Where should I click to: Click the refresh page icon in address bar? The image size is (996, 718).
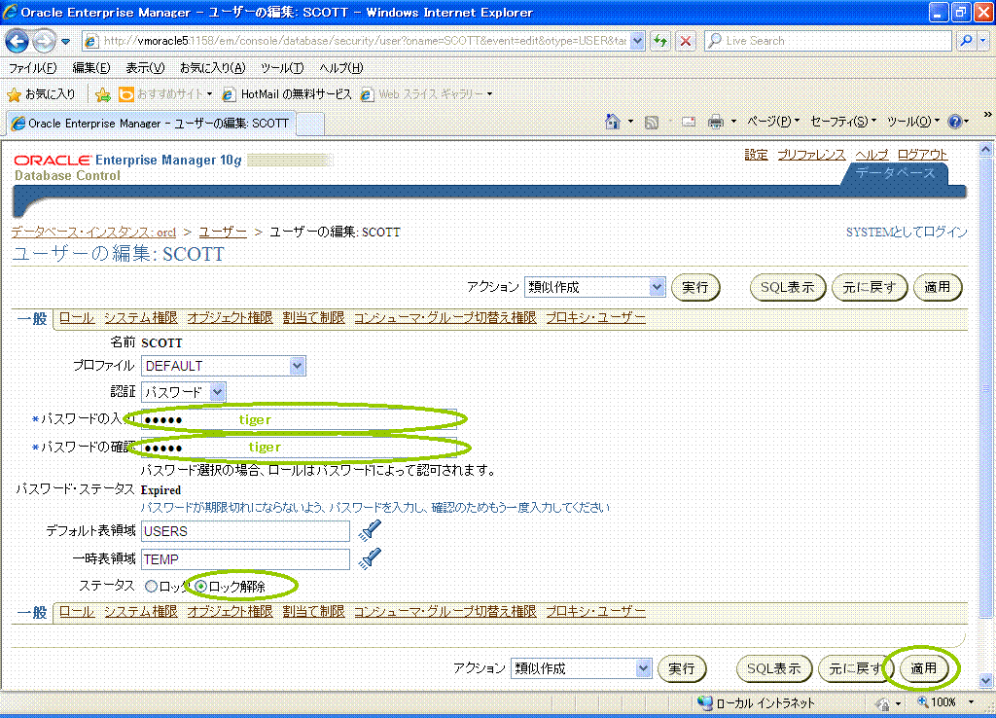click(661, 41)
